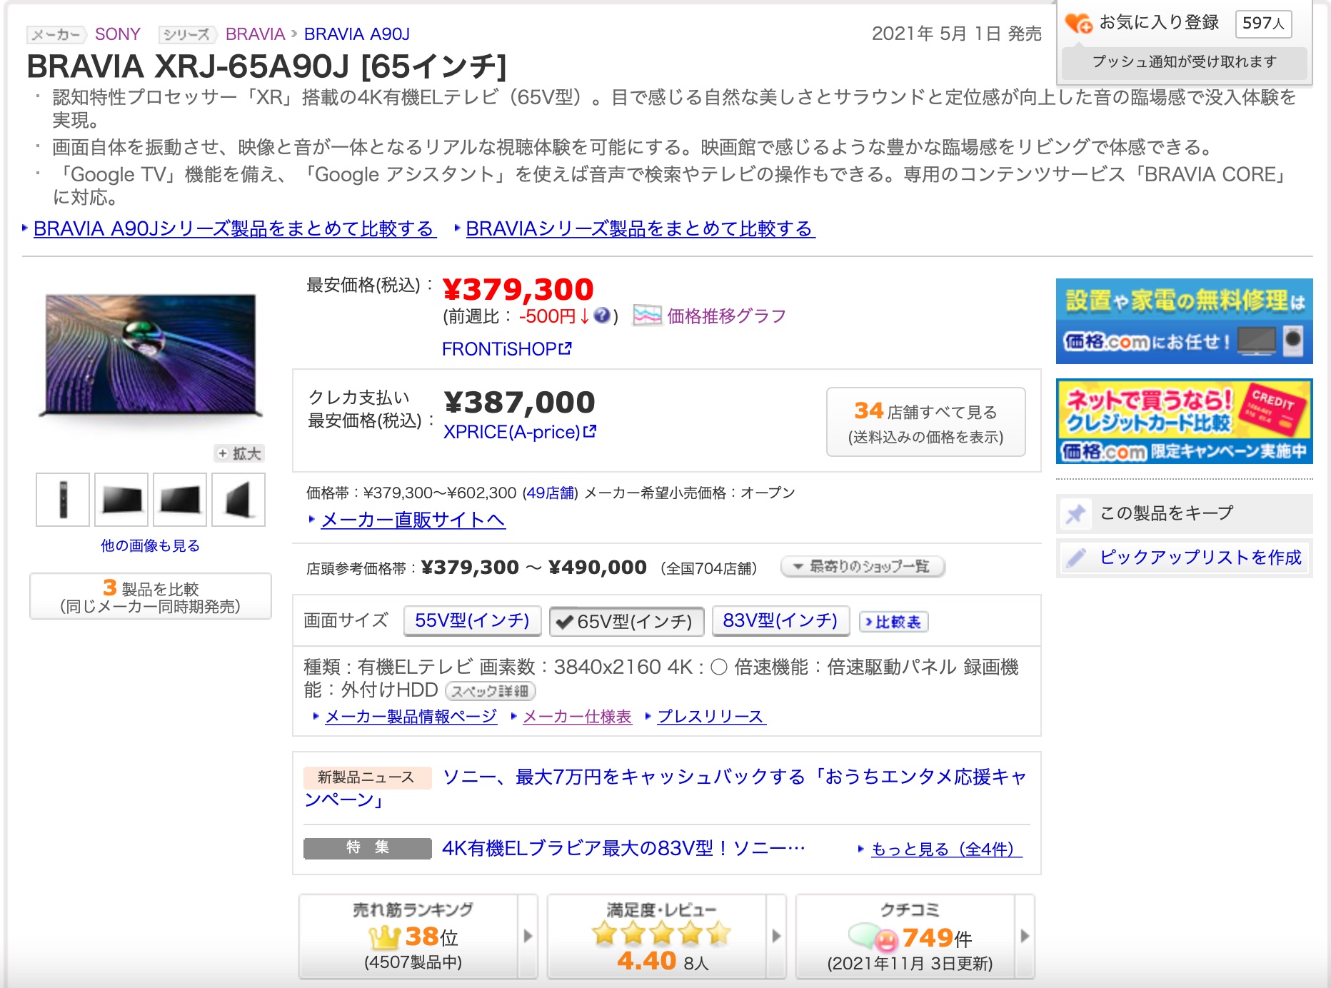1331x988 pixels.
Task: Click この製品をキープ button
Action: point(1185,513)
